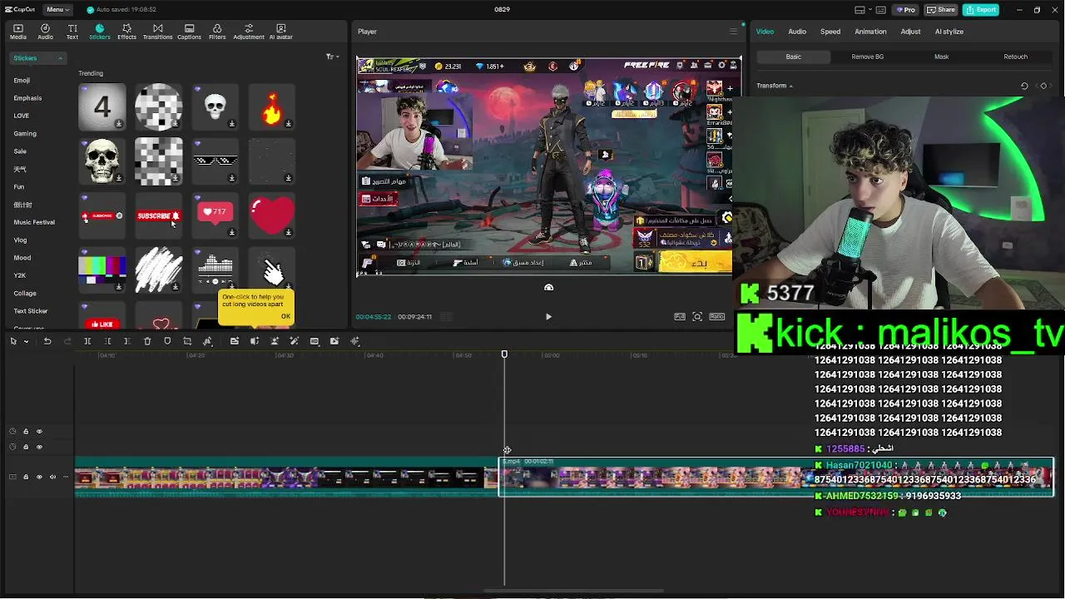Open the Transitions panel
Viewport: 1065px width, 599px height.
157,32
